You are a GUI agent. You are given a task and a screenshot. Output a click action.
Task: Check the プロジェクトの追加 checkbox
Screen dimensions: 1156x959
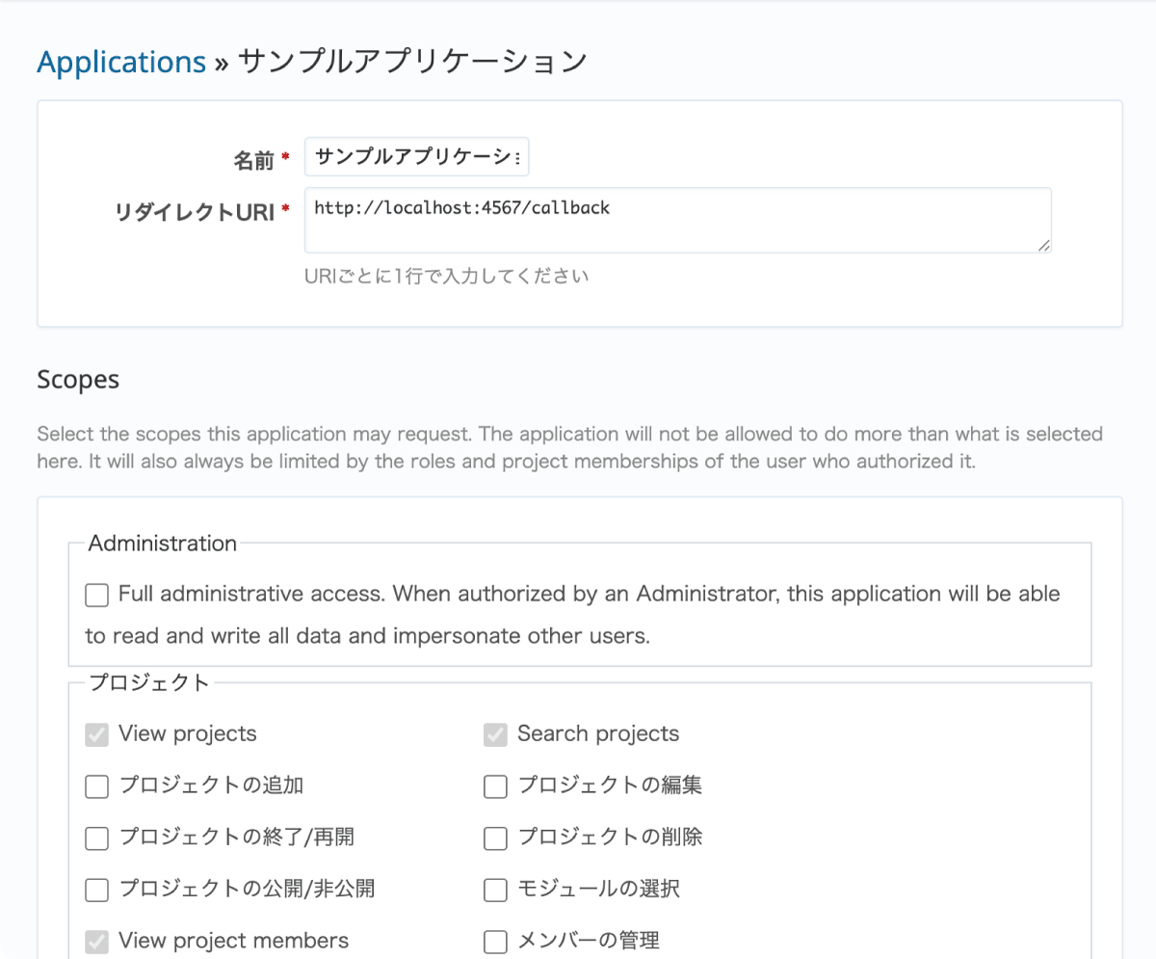(x=96, y=786)
